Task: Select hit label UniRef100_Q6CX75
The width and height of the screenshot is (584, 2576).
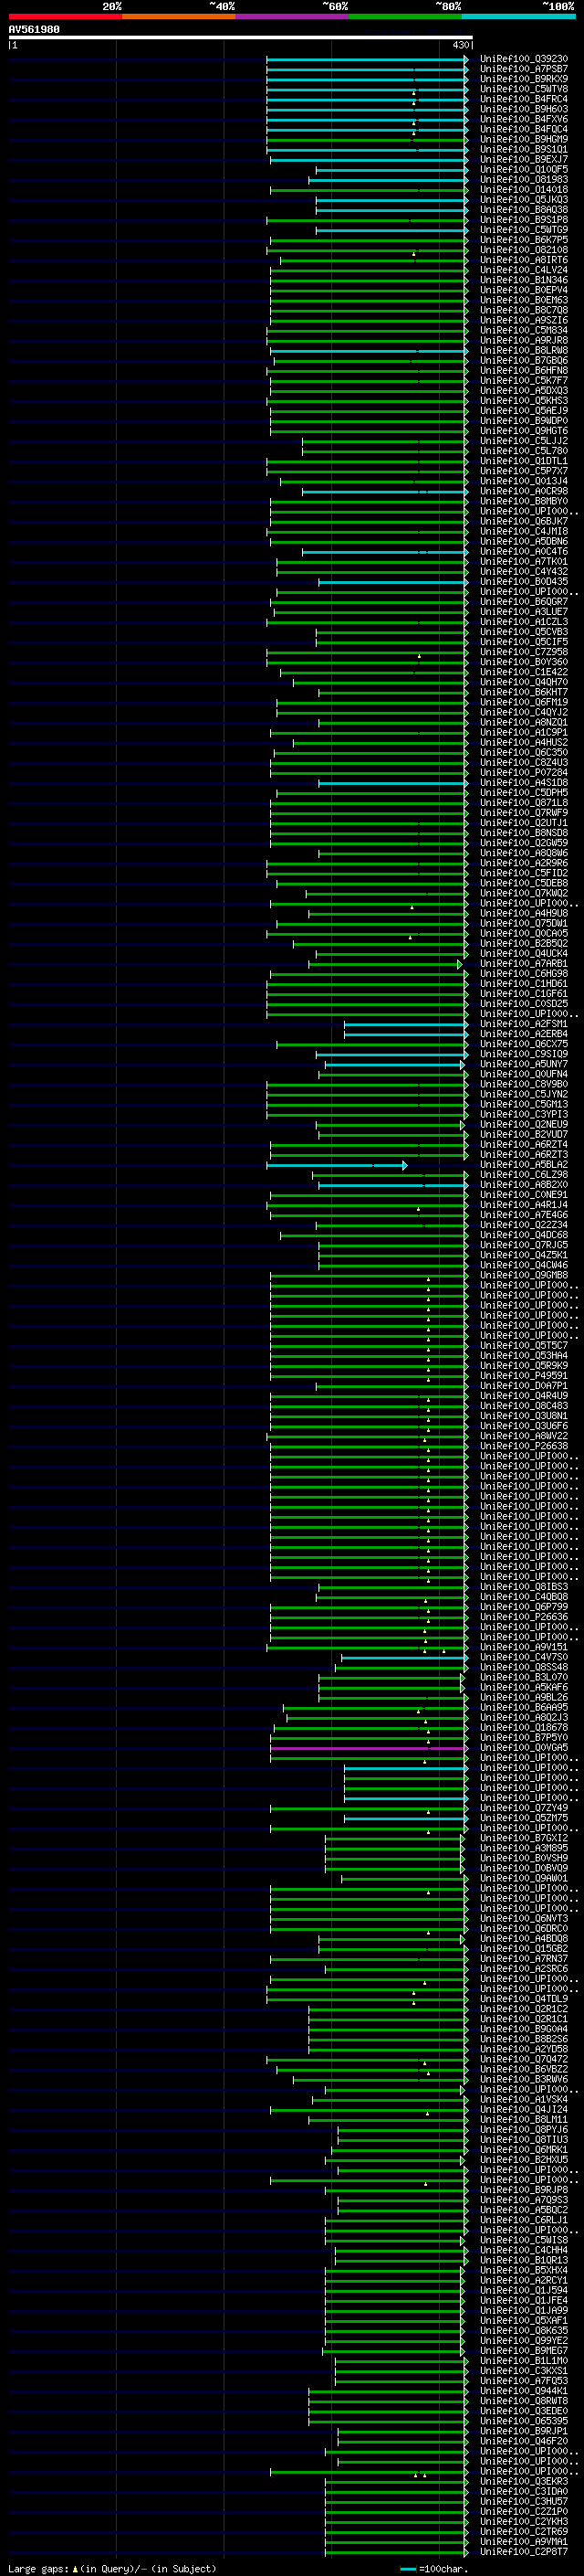Action: point(523,1044)
